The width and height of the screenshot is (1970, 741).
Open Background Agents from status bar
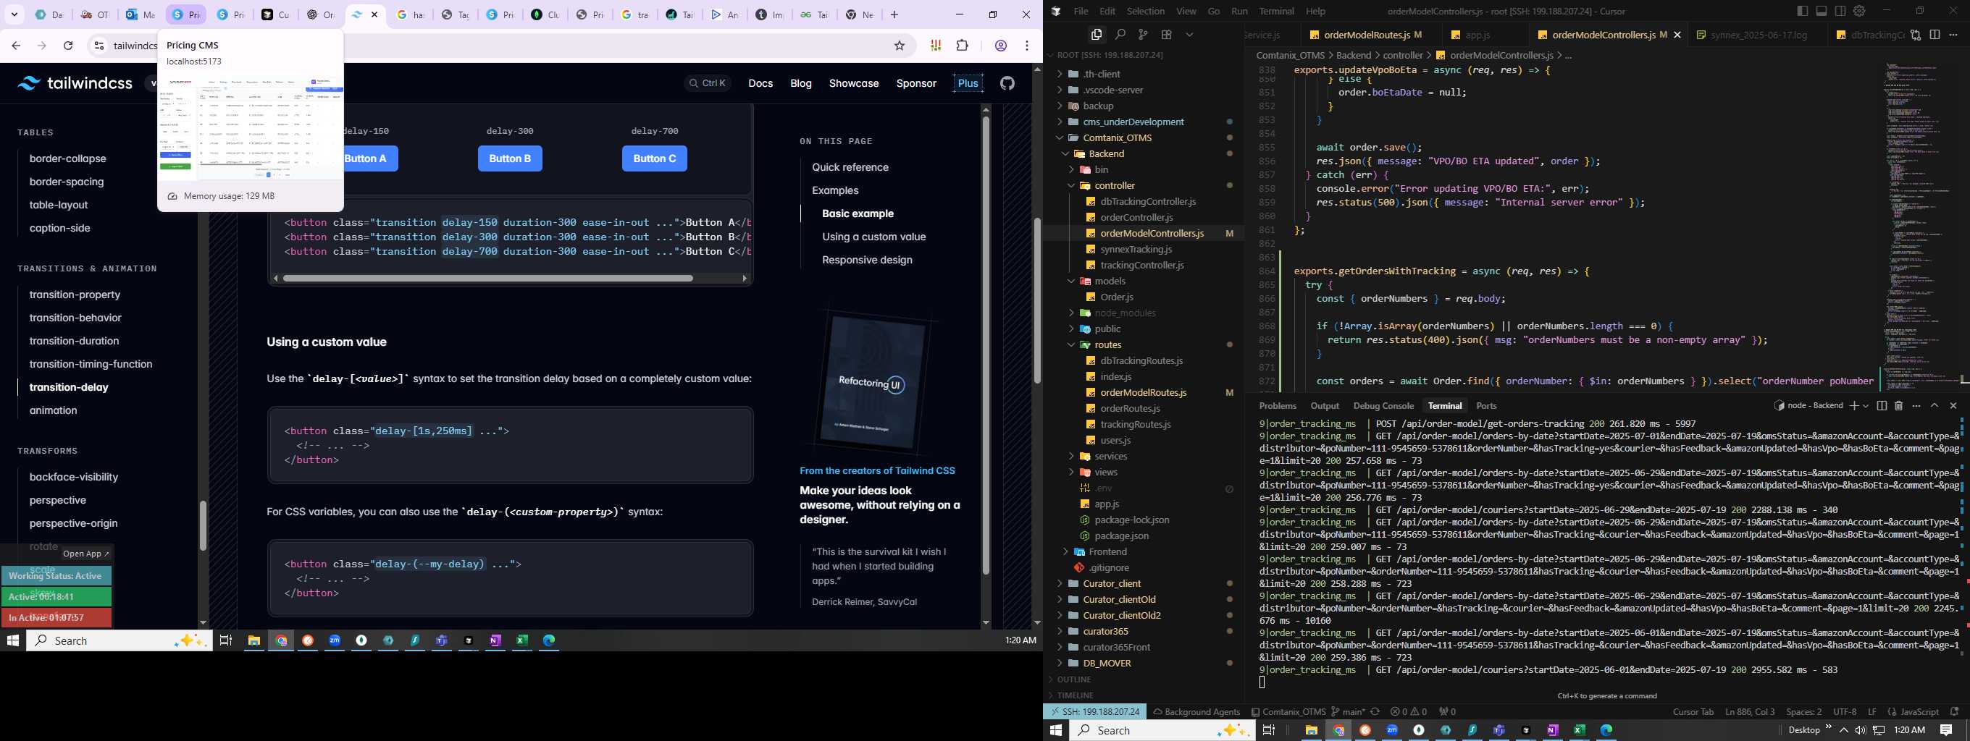(1196, 711)
